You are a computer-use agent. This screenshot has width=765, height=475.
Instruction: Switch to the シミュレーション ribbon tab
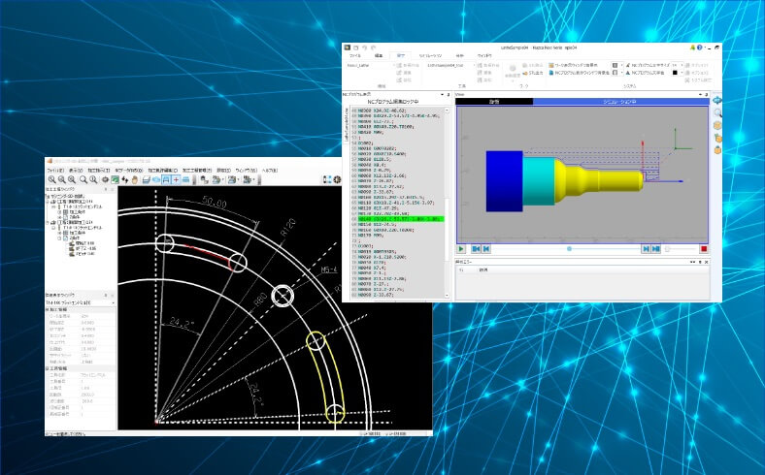[x=429, y=56]
